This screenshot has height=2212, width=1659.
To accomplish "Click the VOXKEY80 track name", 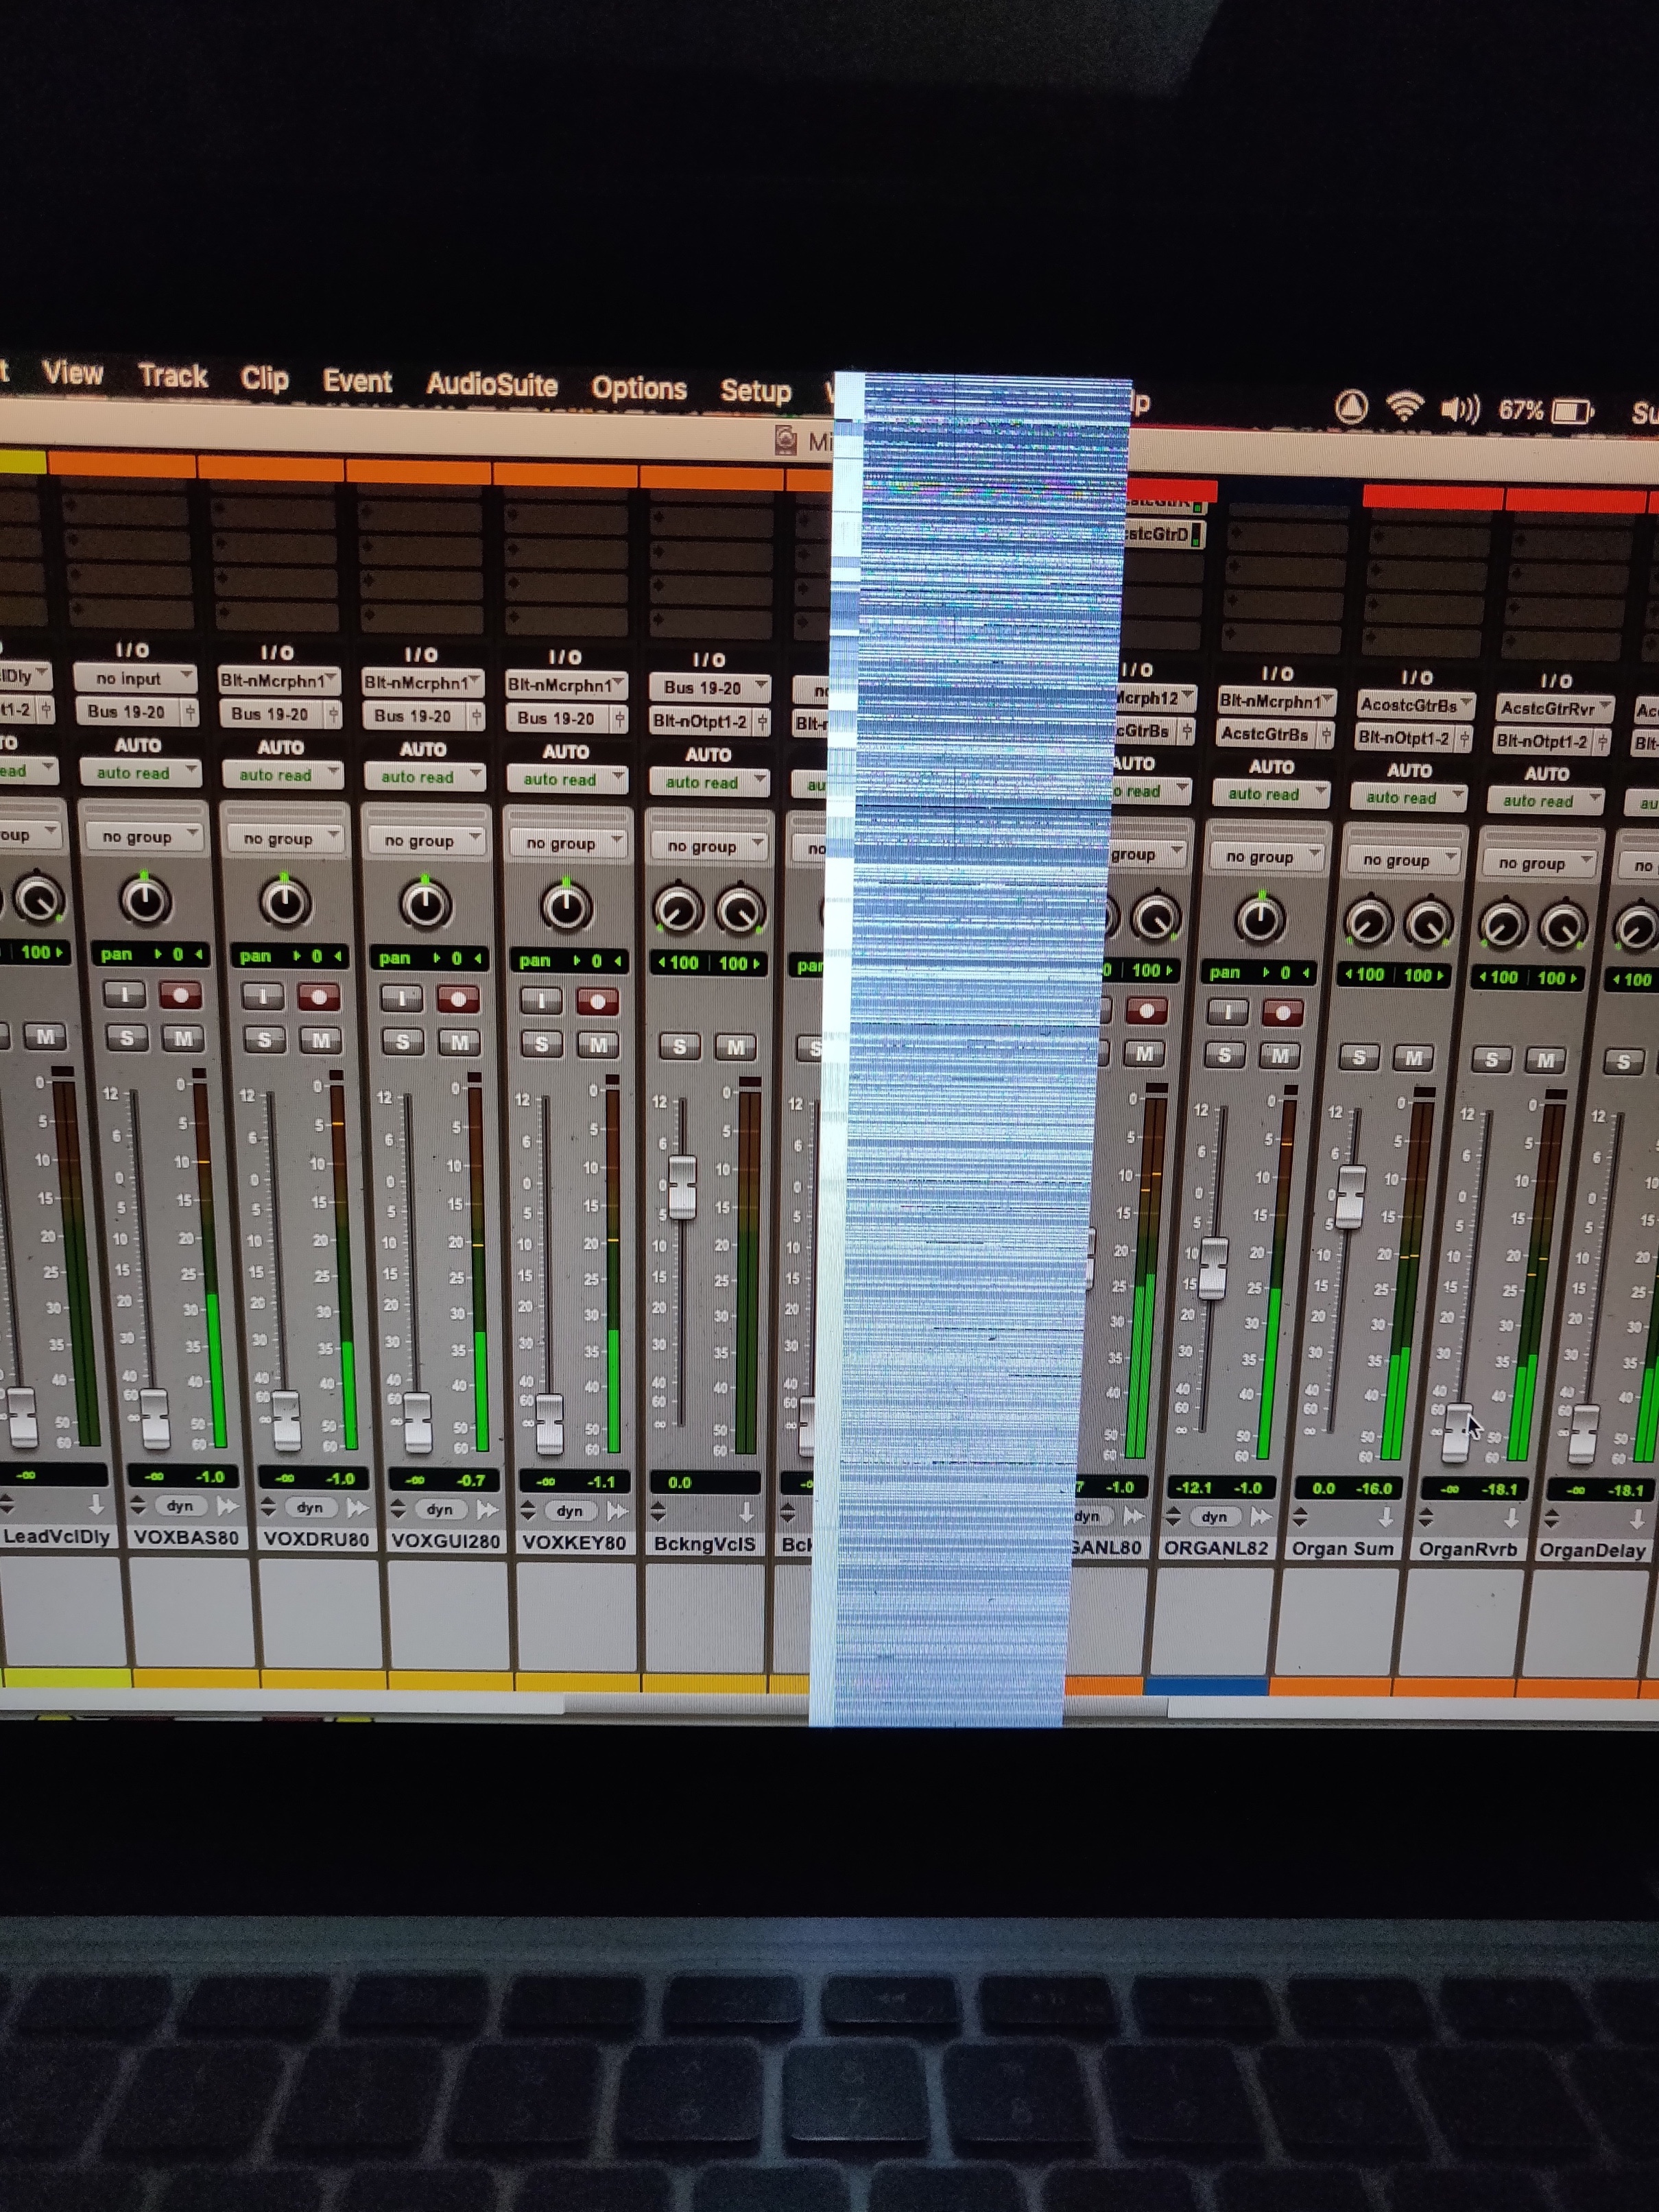I will tap(574, 1542).
